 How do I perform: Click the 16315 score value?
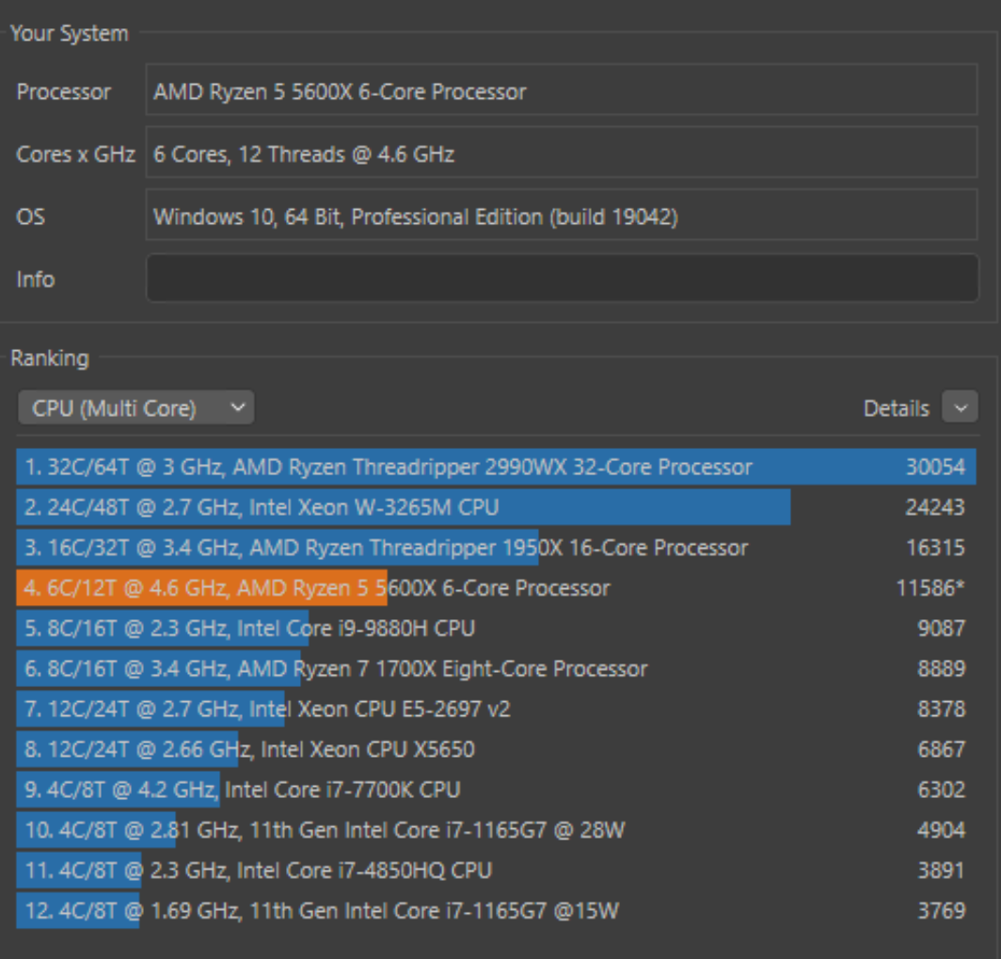(x=935, y=547)
